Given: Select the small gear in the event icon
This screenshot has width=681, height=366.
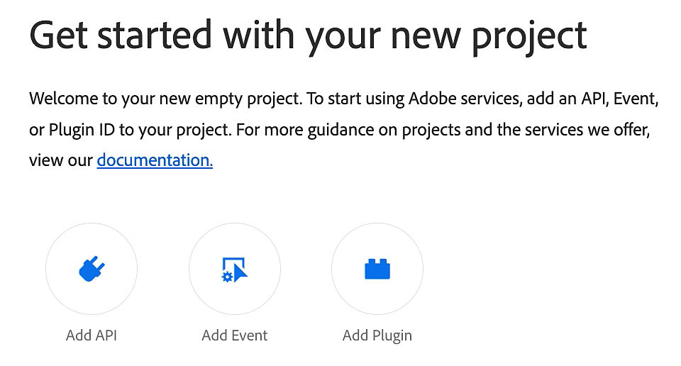Looking at the screenshot, I should point(227,277).
